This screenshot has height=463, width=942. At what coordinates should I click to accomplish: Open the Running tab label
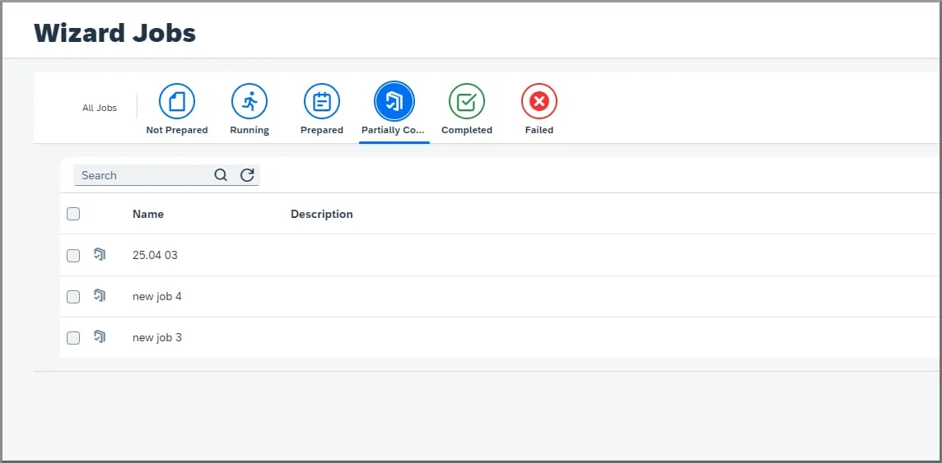pos(249,130)
